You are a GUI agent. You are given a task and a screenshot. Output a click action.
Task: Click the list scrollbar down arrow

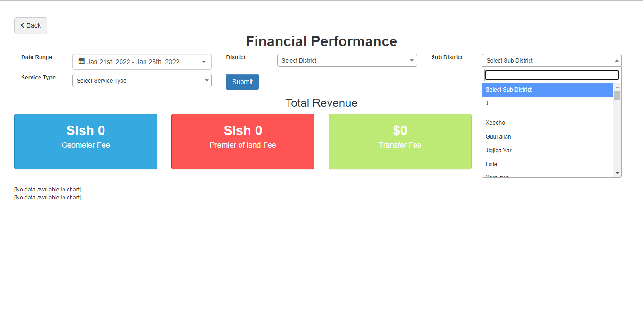[618, 173]
